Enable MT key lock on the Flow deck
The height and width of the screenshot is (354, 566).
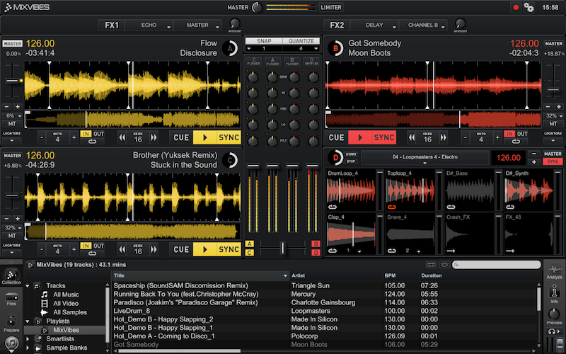(x=11, y=123)
